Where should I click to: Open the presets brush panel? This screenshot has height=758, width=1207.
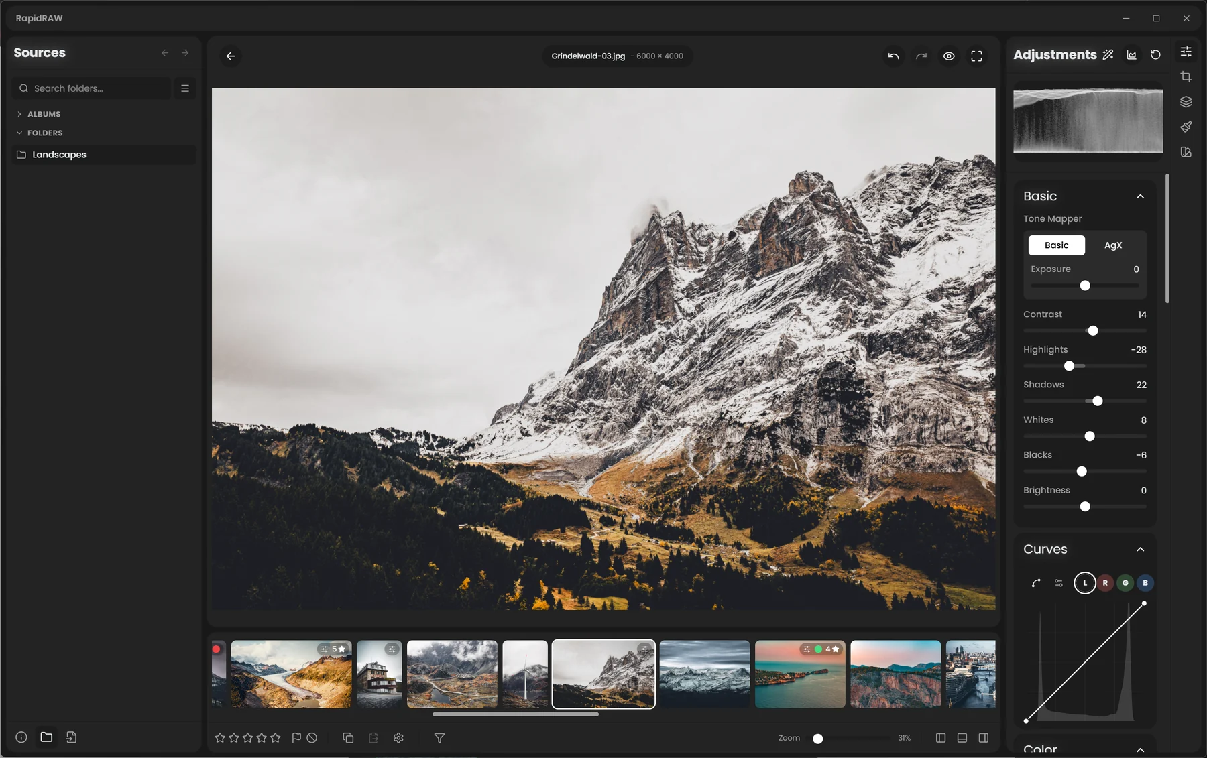tap(1186, 127)
